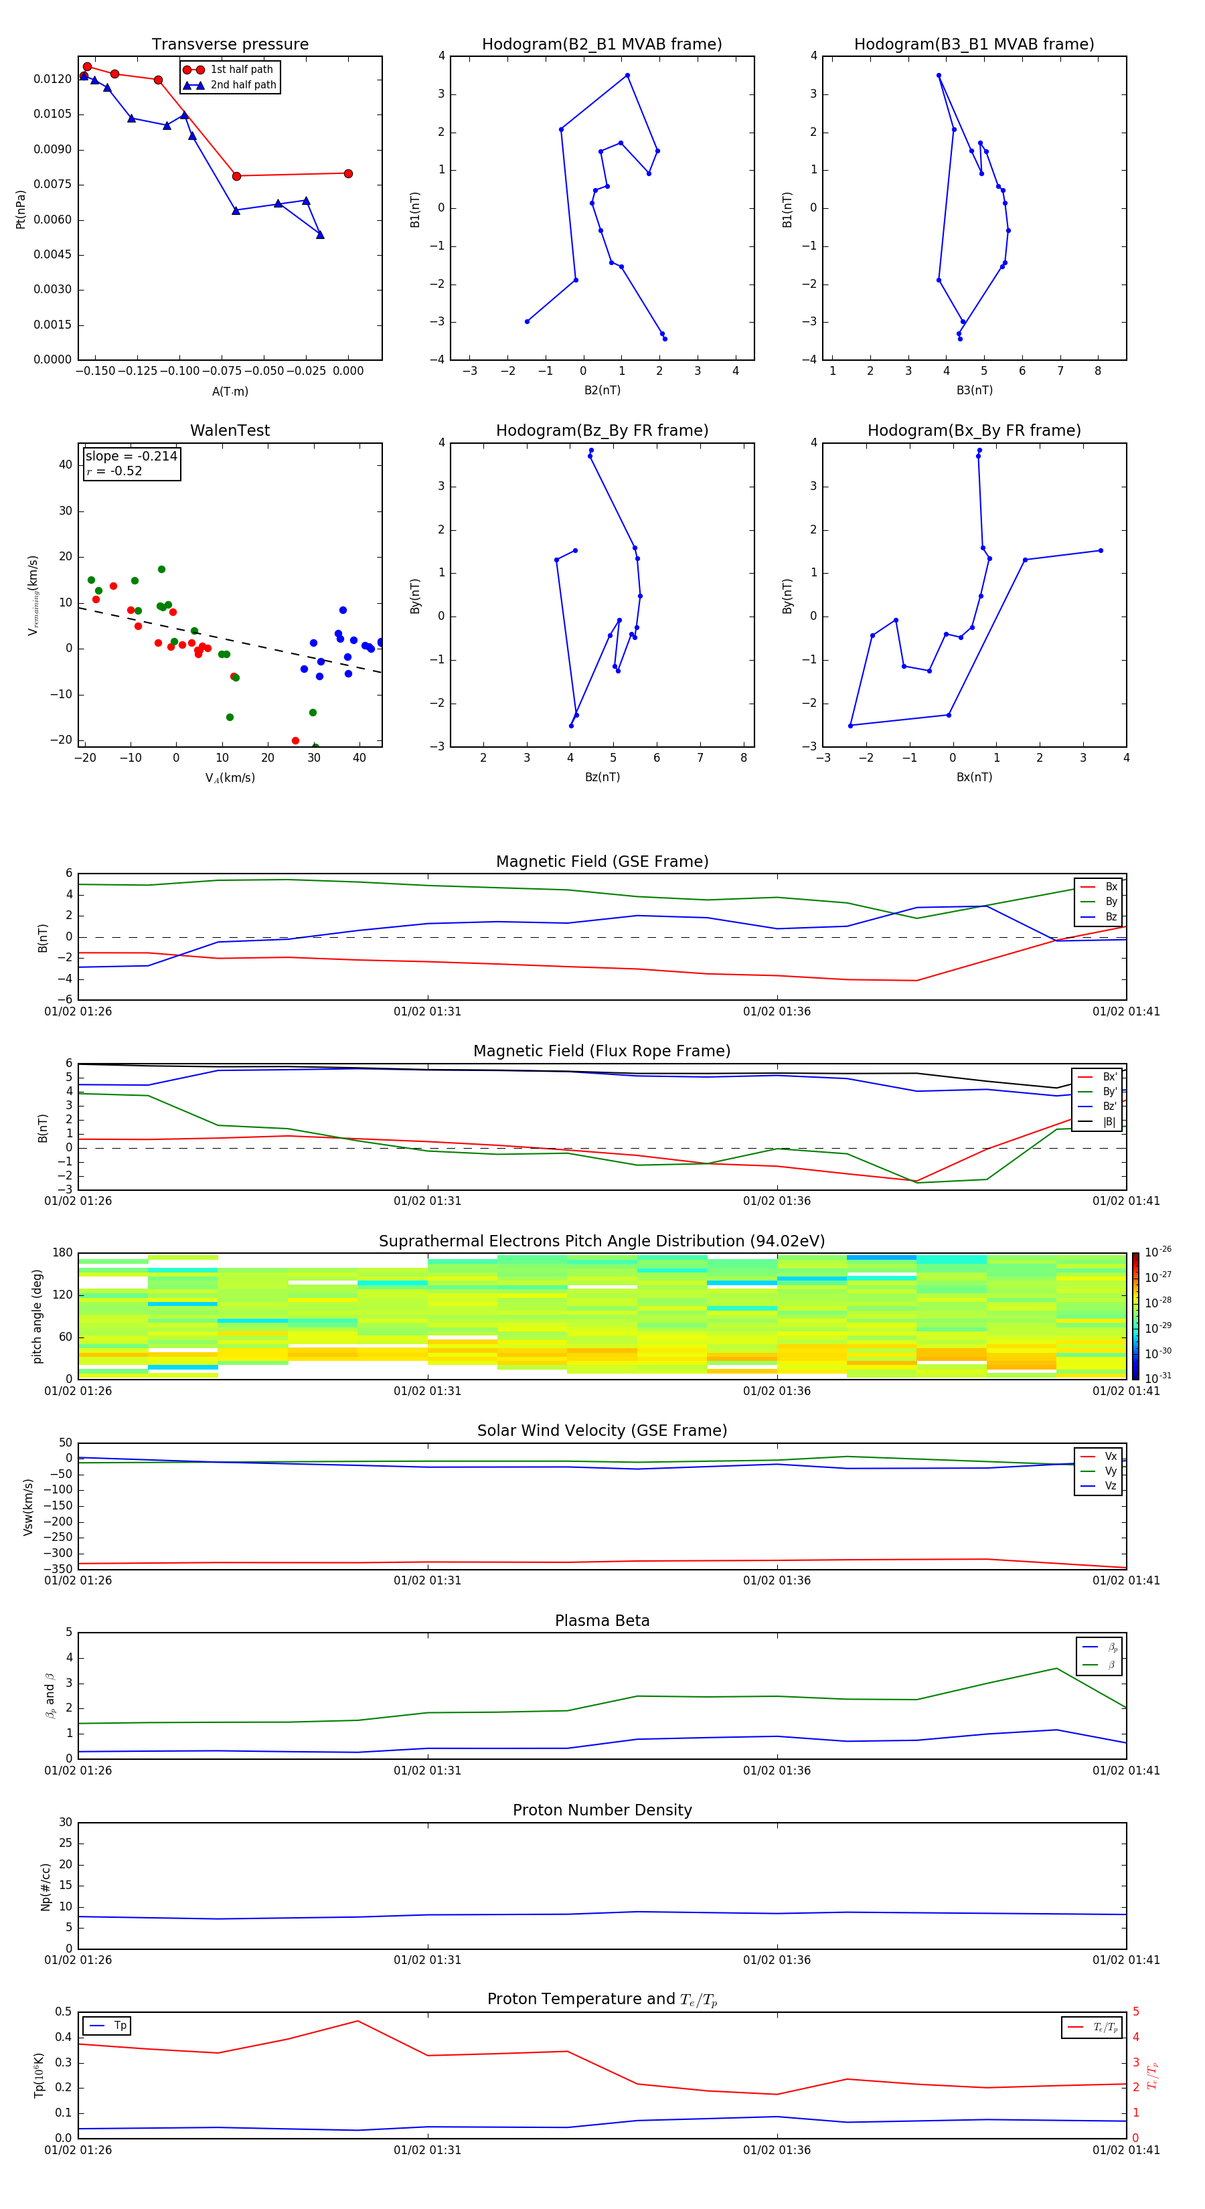Click the "Tp(10^6K)" y-axis label
Viewport: 1205px width, 2209px height.
pyautogui.click(x=39, y=2075)
